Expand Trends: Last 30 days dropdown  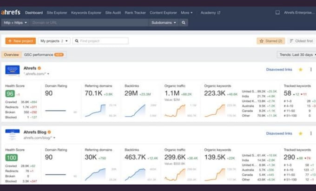(x=297, y=54)
